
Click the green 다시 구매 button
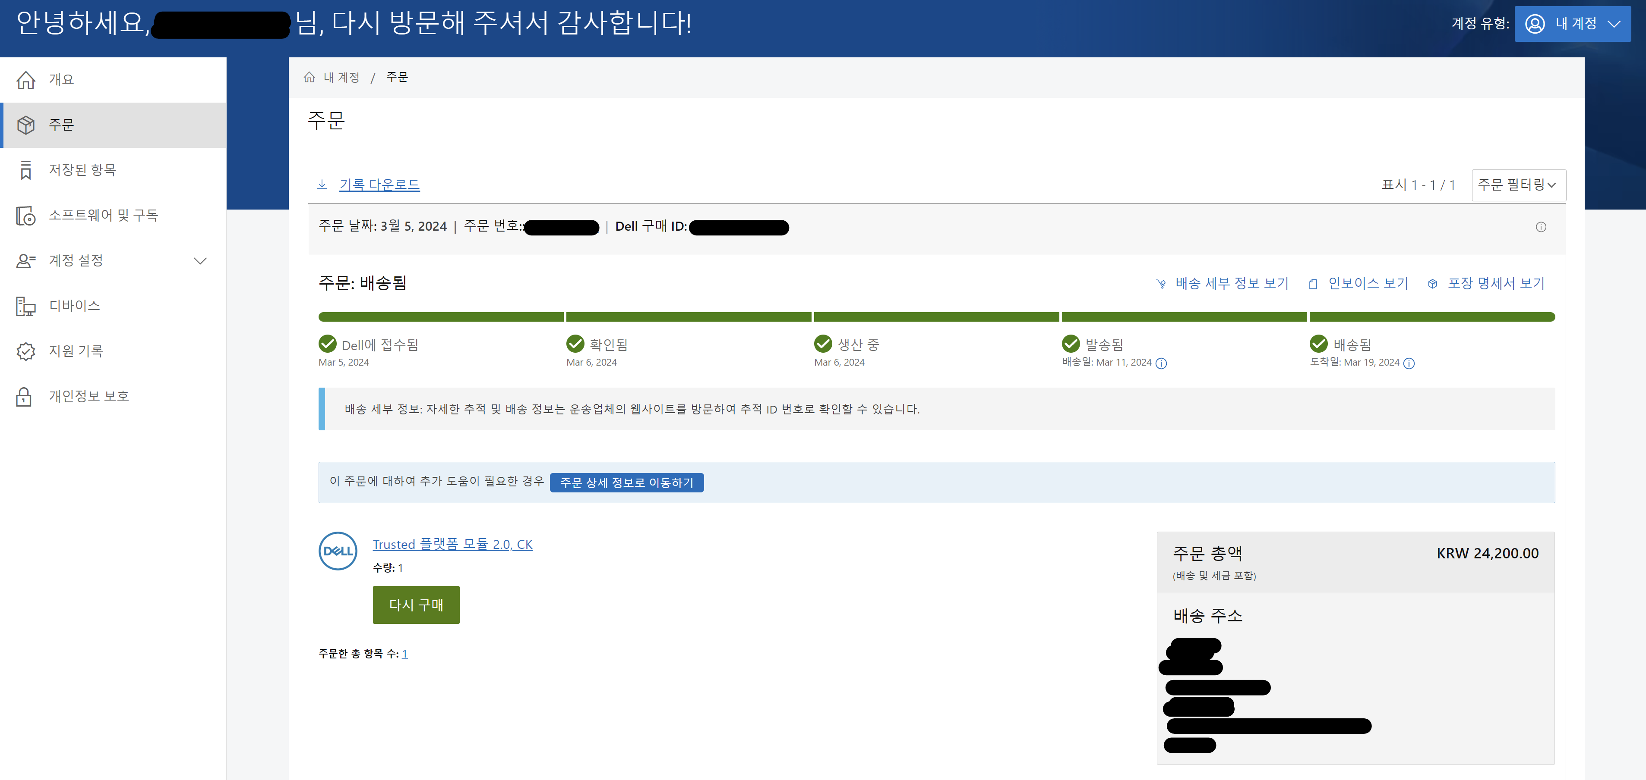[416, 605]
